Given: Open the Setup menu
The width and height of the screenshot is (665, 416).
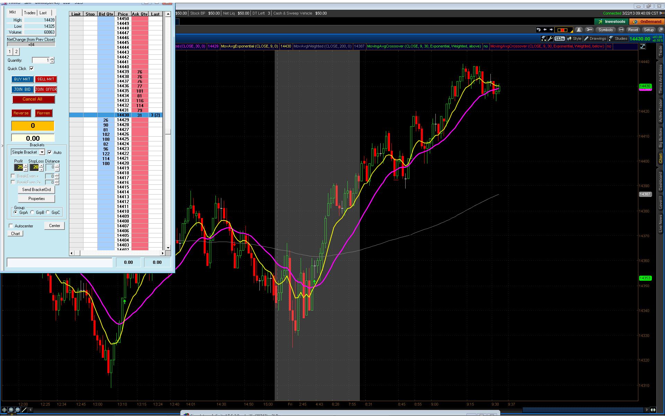Looking at the screenshot, I should point(648,30).
